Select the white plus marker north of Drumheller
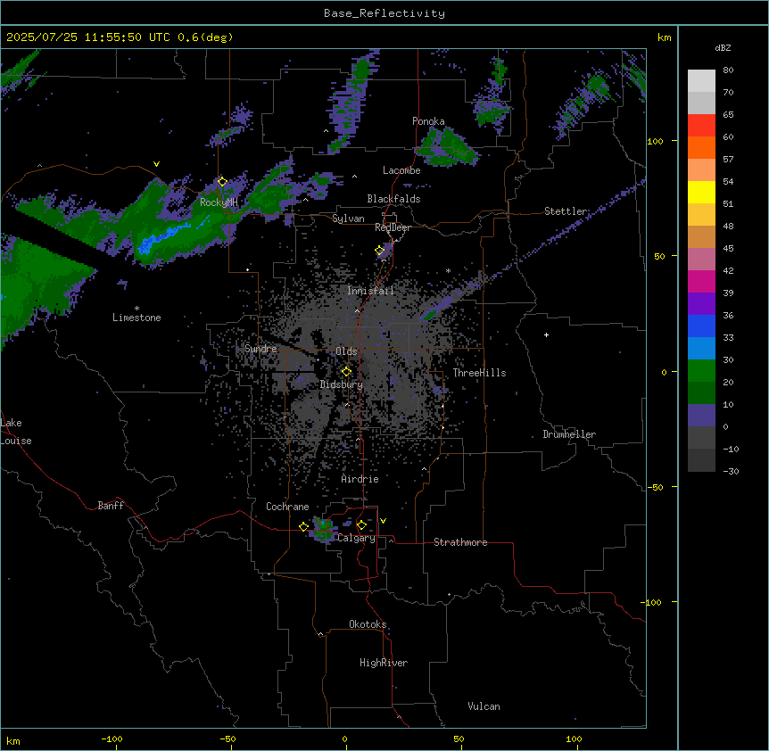 tap(546, 334)
